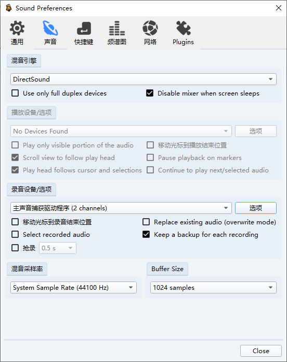Screen dimensions: 287x362
Task: Enable the 抢录 pre-record checkbox
Action: pyautogui.click(x=15, y=248)
